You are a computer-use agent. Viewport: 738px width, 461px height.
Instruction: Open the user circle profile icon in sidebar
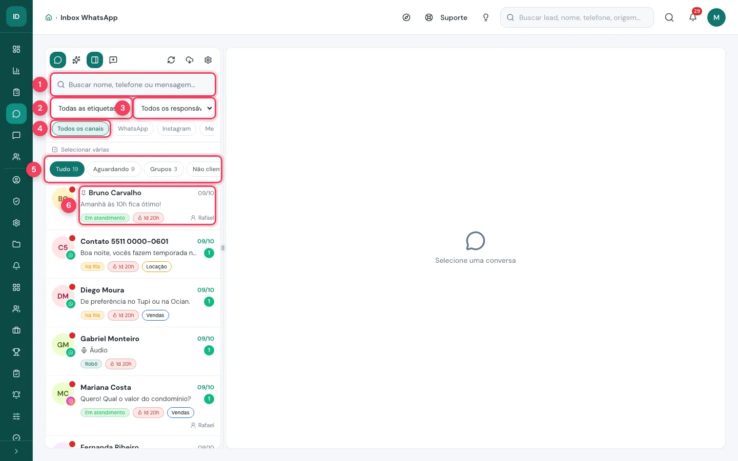tap(16, 180)
